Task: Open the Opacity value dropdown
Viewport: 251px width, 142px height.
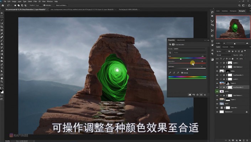Action: [x=245, y=55]
